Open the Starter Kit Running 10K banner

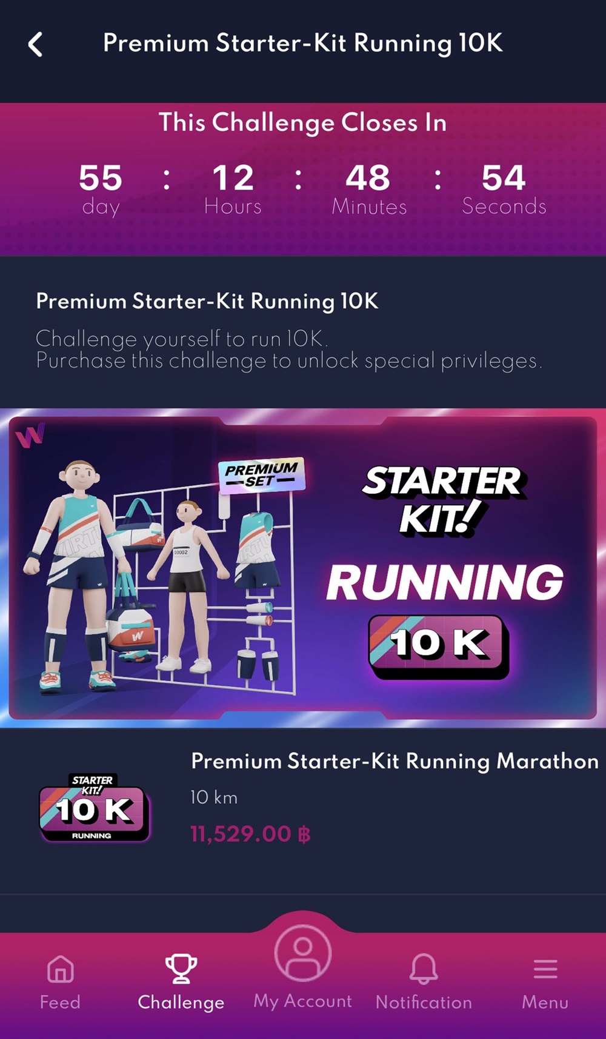point(303,568)
